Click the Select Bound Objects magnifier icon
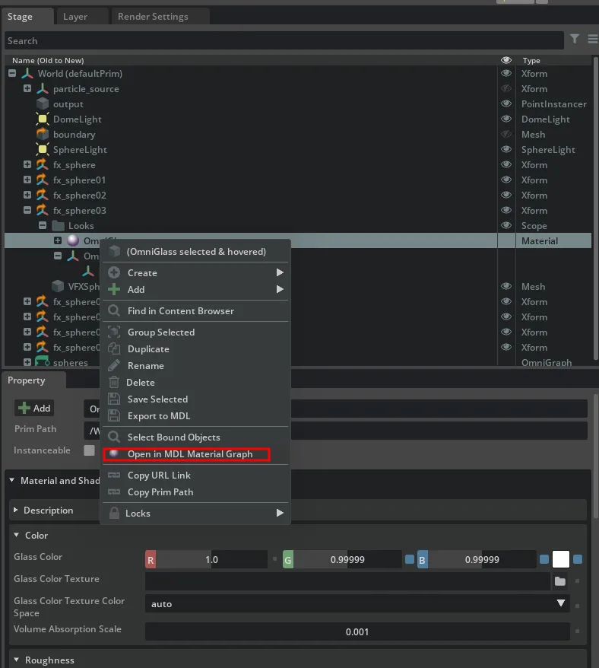 [114, 437]
